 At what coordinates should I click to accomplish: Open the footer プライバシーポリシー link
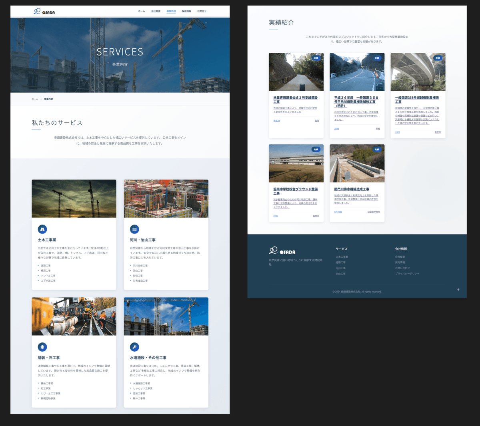pos(407,274)
